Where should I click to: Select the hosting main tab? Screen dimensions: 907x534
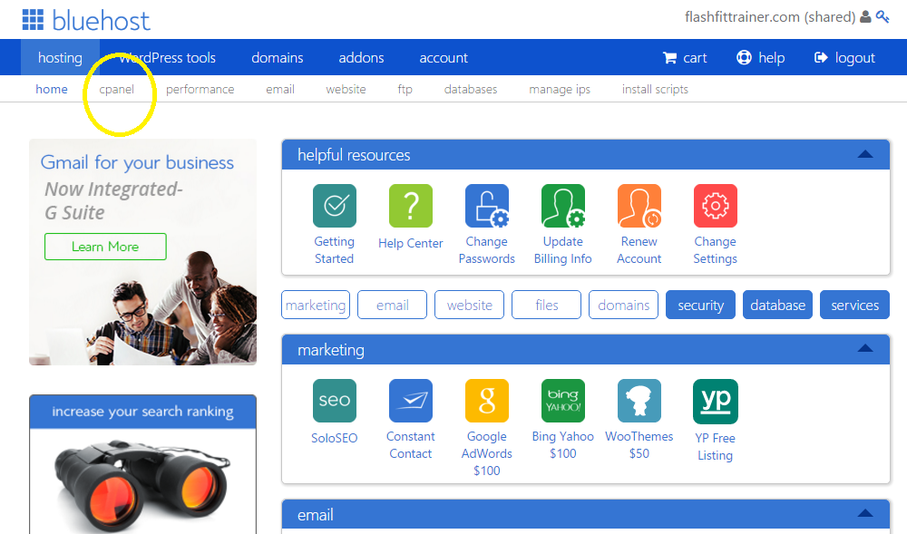click(x=60, y=57)
